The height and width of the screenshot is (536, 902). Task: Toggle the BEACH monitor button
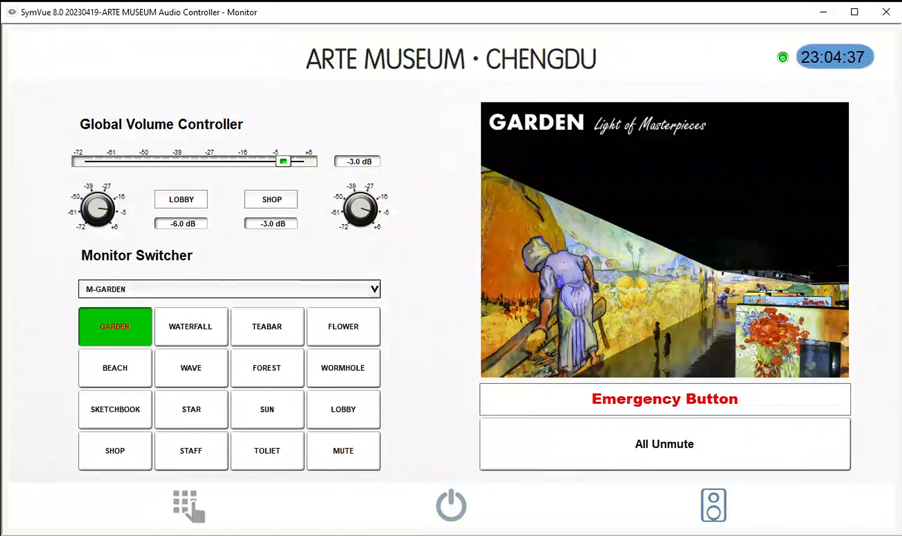click(115, 368)
